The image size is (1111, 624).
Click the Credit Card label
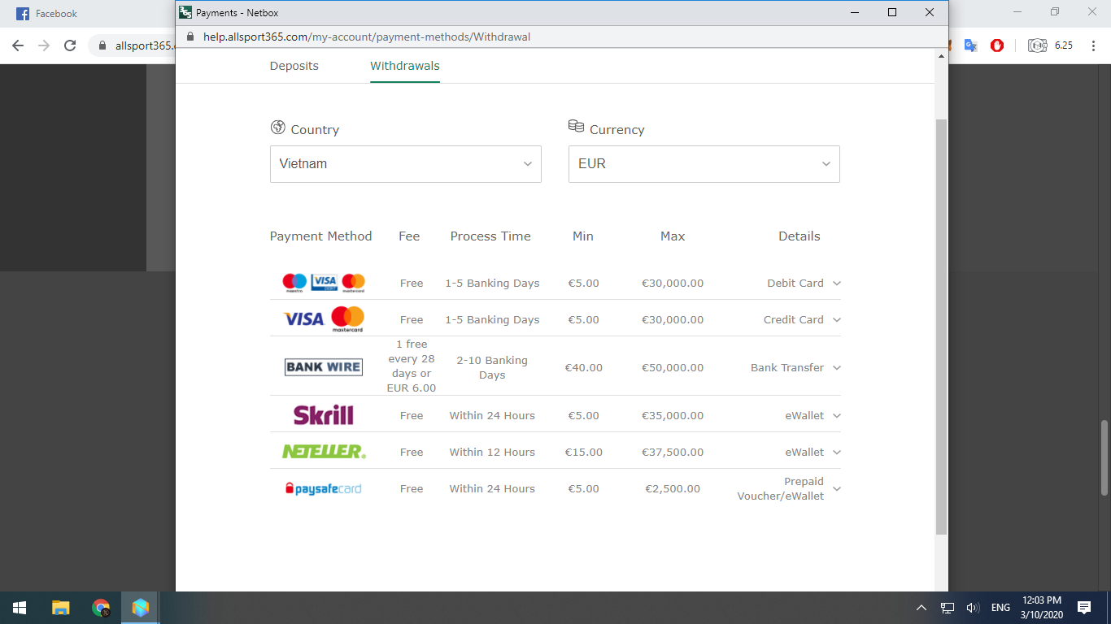click(x=794, y=320)
